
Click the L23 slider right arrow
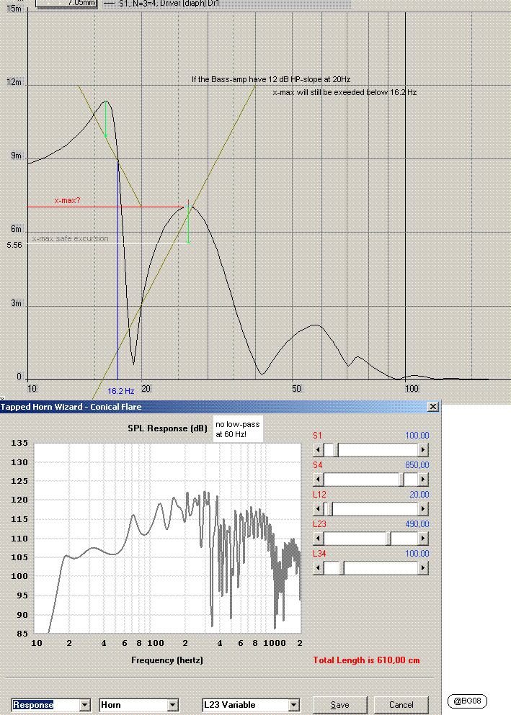[423, 539]
